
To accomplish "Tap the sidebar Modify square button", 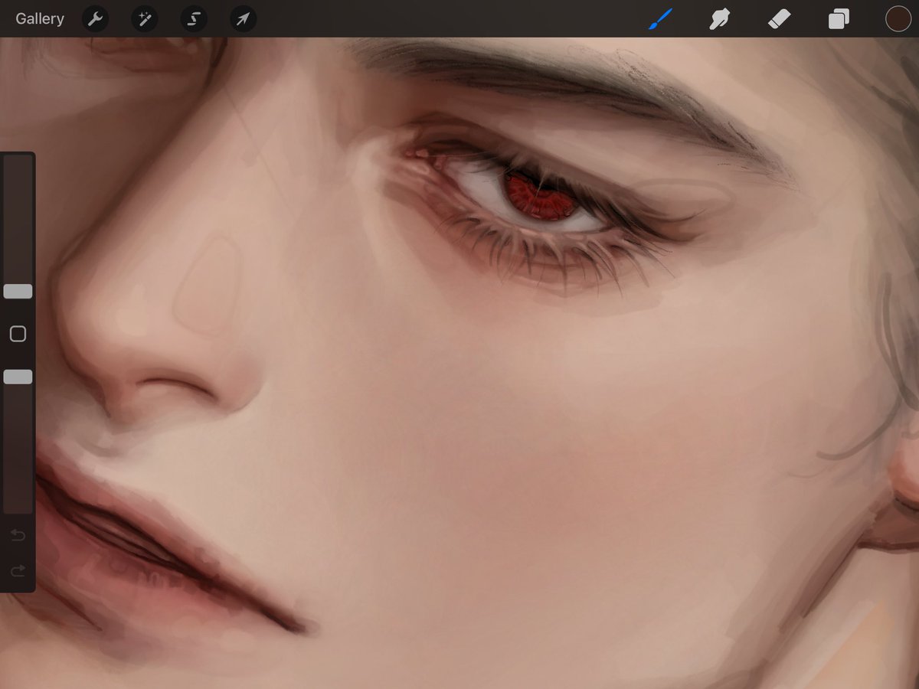I will coord(18,334).
